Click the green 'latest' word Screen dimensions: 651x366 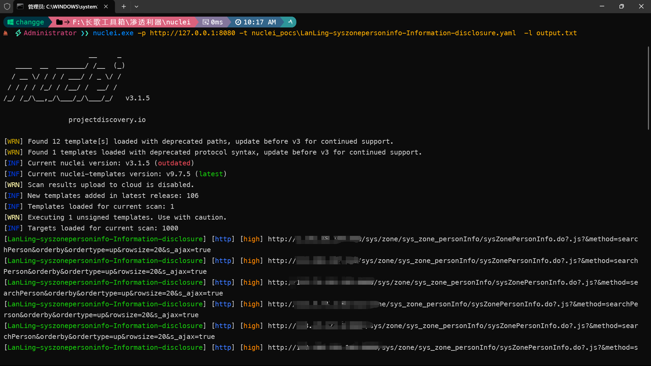point(211,174)
